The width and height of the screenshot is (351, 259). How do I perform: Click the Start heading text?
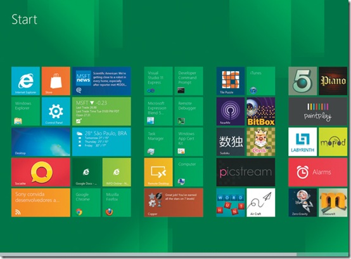click(x=25, y=19)
